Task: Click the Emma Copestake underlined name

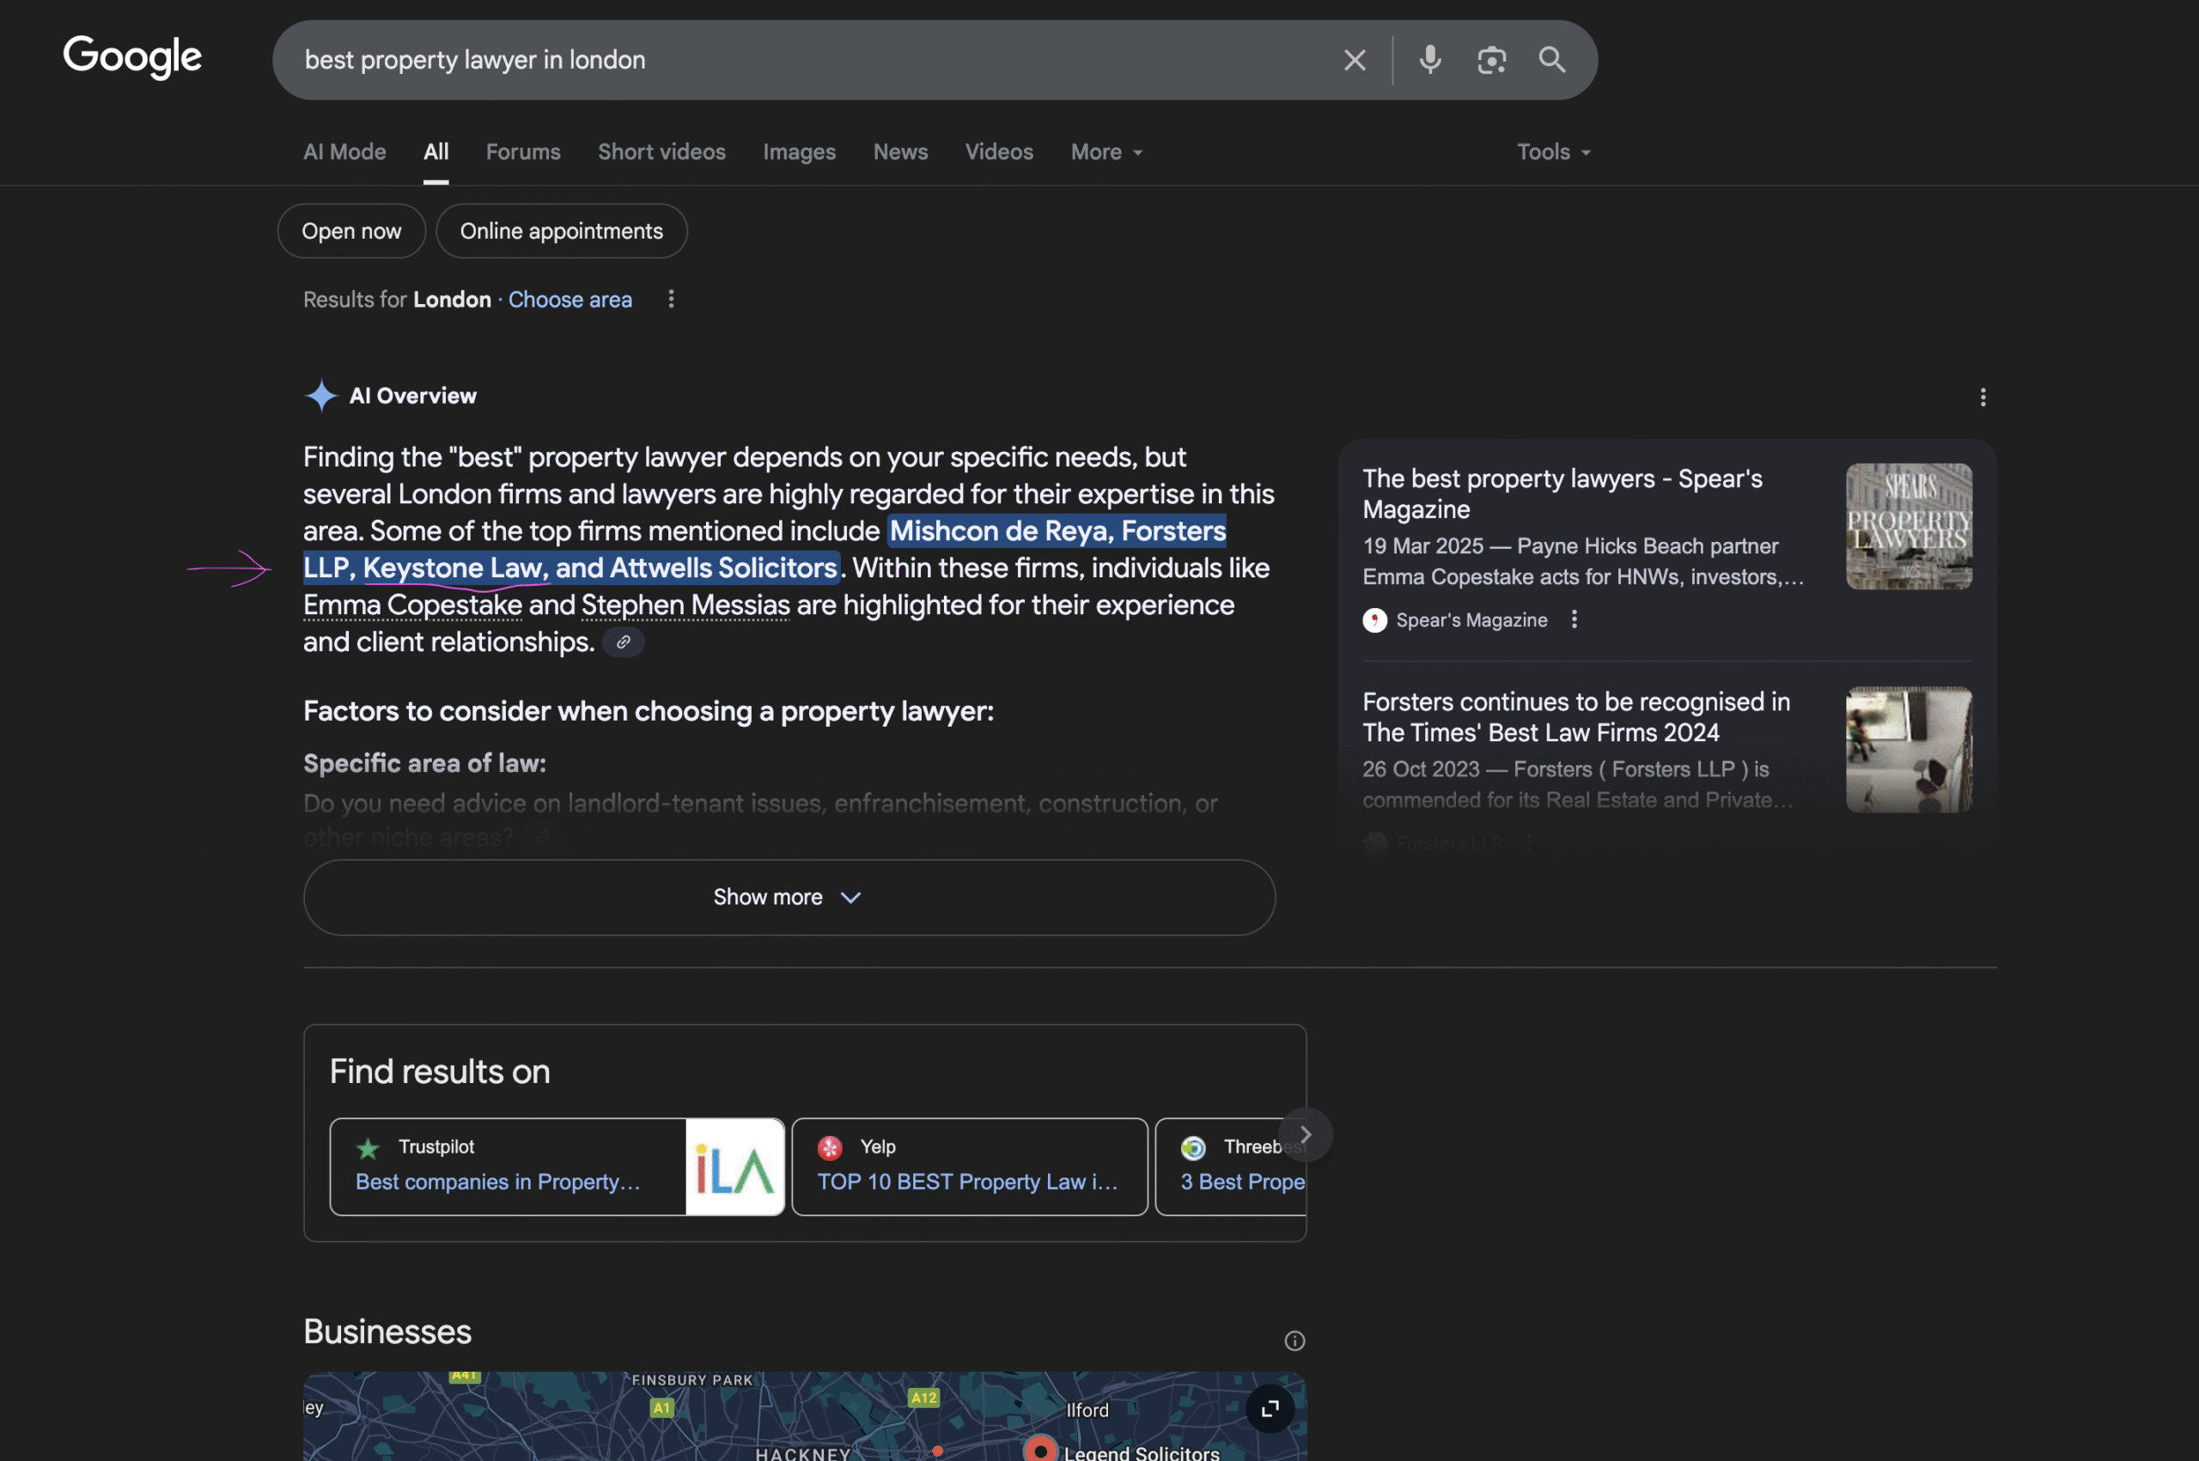Action: (413, 606)
